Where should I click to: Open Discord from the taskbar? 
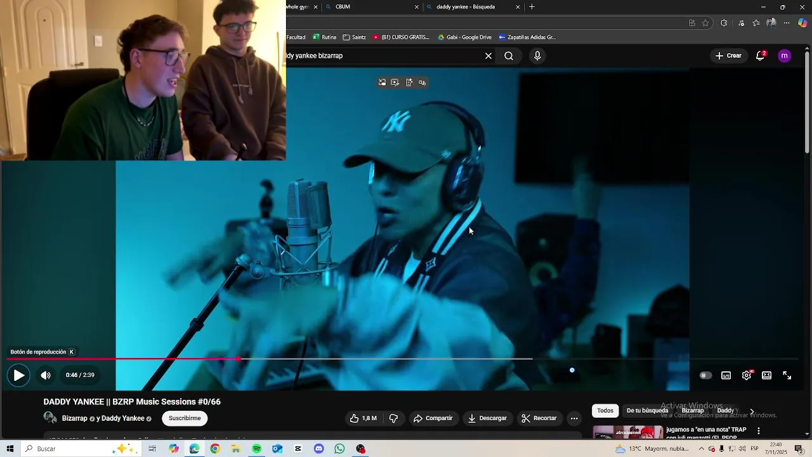[318, 449]
